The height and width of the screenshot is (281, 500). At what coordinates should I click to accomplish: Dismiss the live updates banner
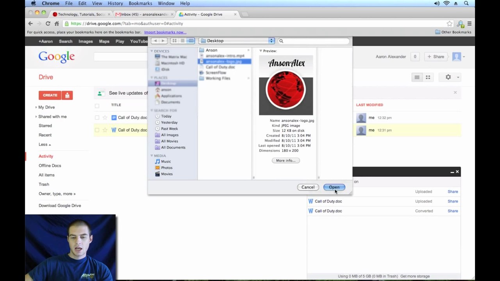(455, 92)
